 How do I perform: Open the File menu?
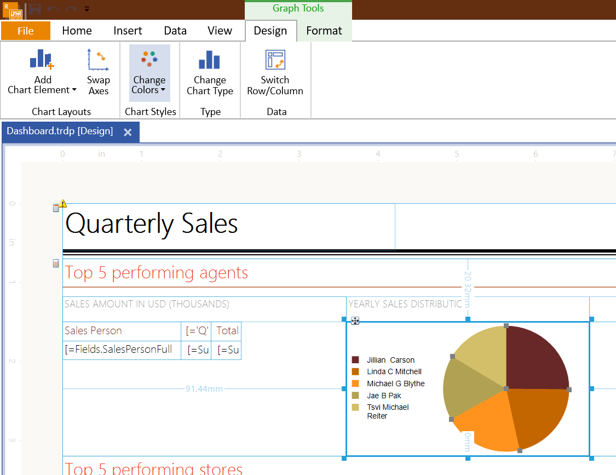pos(26,31)
